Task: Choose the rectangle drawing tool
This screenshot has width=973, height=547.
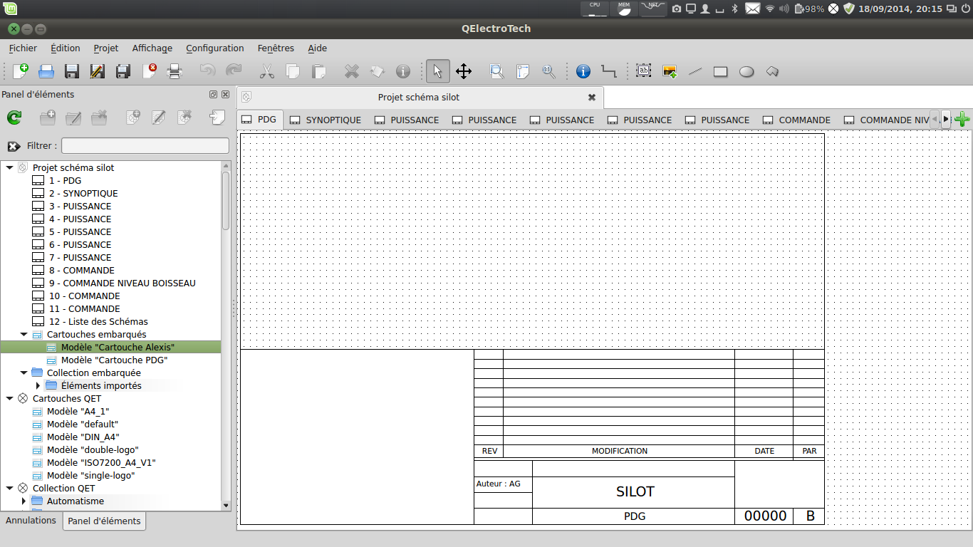Action: click(x=720, y=71)
